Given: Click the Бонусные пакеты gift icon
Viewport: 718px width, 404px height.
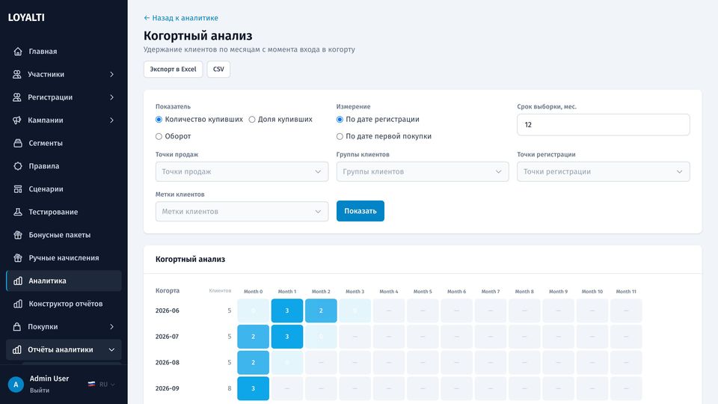Looking at the screenshot, I should 18,234.
